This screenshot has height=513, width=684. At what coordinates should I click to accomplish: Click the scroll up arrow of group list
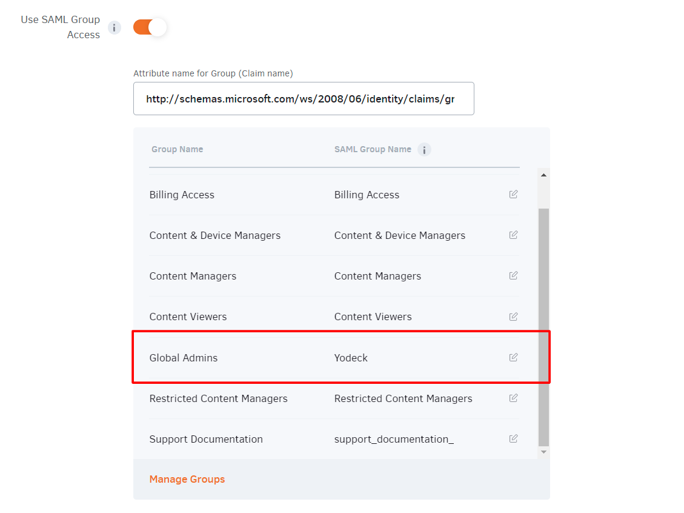(x=543, y=175)
